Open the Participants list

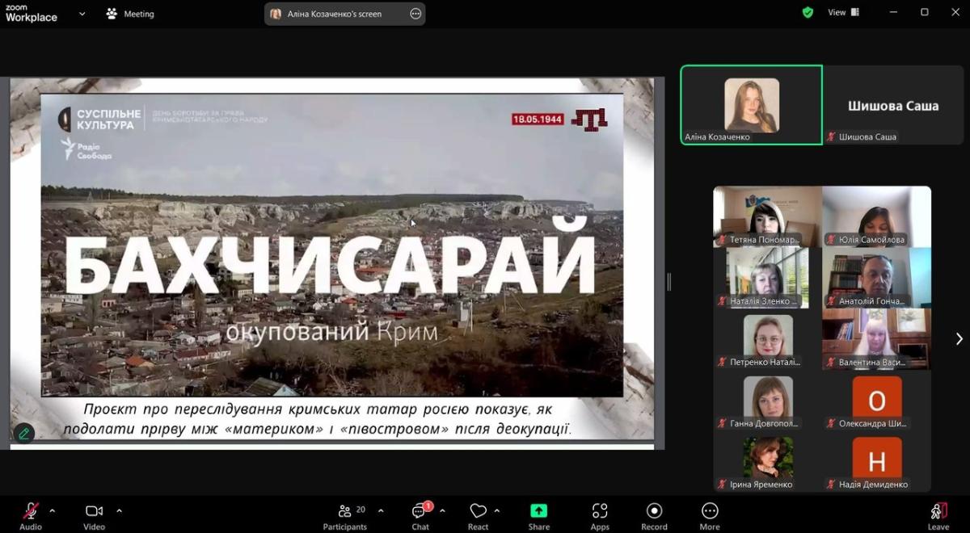point(346,514)
